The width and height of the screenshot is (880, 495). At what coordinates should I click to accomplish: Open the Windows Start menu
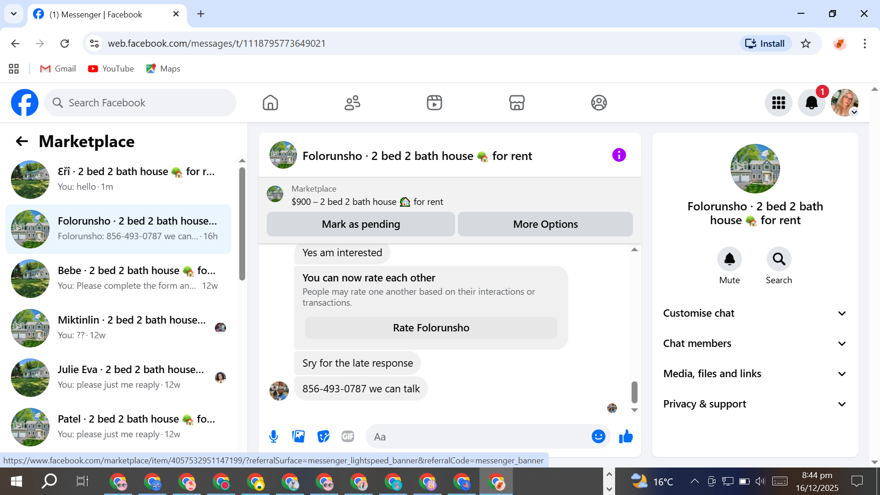tap(16, 481)
